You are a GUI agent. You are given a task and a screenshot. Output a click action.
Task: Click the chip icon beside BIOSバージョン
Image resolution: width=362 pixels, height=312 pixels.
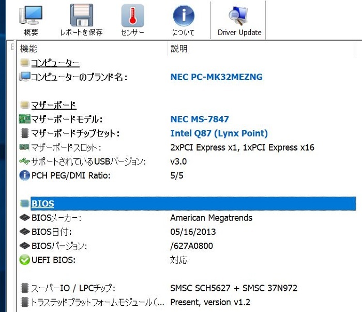(x=24, y=246)
